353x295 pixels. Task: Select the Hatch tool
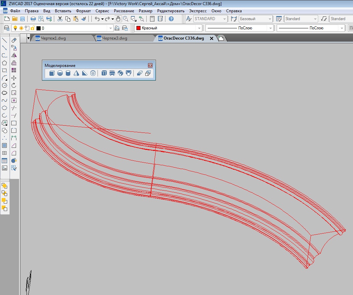[4, 145]
